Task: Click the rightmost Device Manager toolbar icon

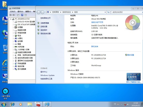Action: (25, 15)
